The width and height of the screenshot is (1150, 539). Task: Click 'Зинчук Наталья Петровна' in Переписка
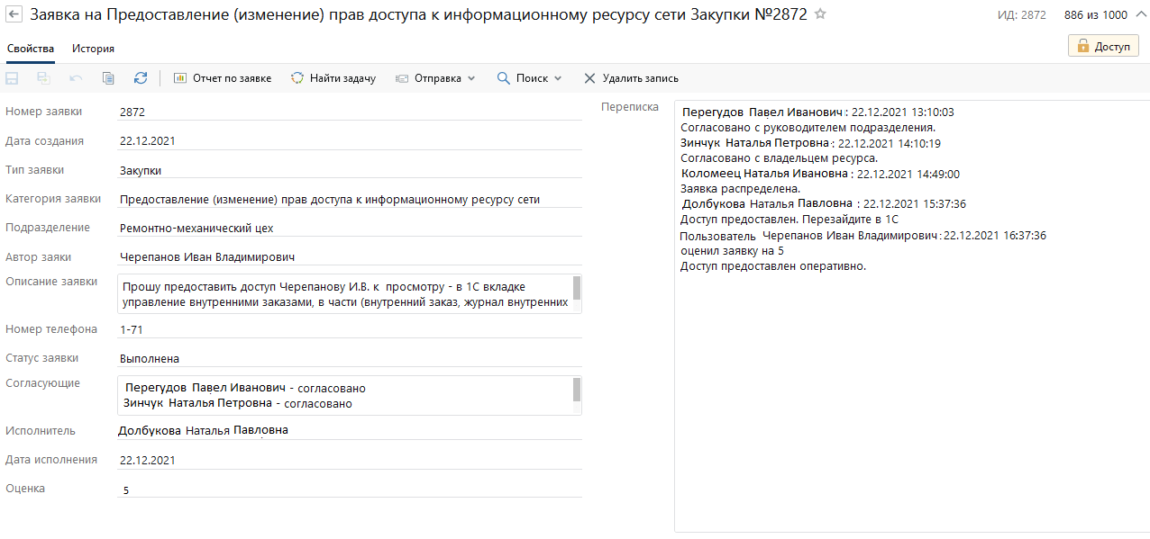pyautogui.click(x=754, y=143)
